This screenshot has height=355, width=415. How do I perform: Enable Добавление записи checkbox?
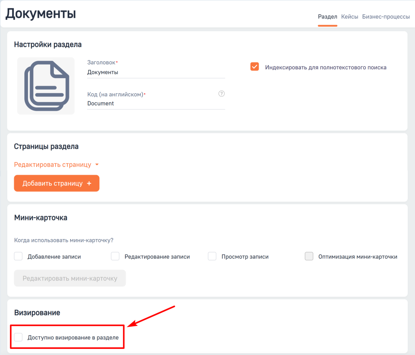click(18, 256)
